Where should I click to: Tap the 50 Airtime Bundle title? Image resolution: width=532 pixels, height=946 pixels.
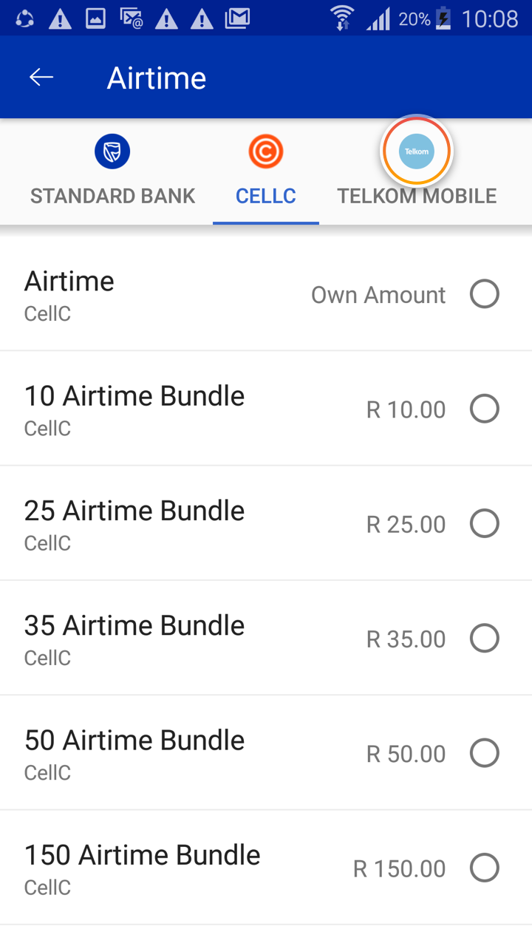click(x=134, y=740)
